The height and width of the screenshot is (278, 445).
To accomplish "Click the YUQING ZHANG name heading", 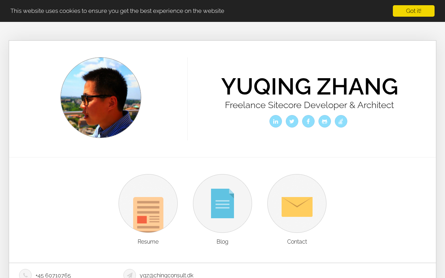I will tap(309, 87).
